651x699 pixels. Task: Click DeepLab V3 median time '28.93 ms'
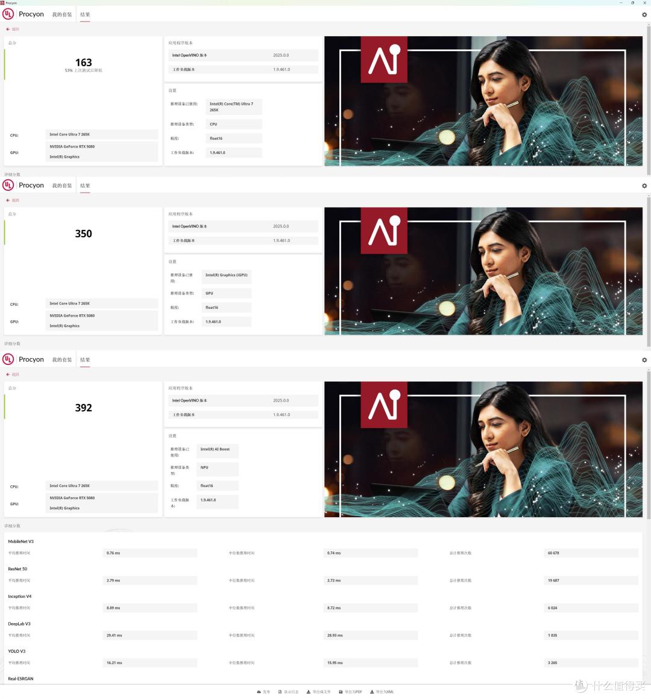pos(370,636)
